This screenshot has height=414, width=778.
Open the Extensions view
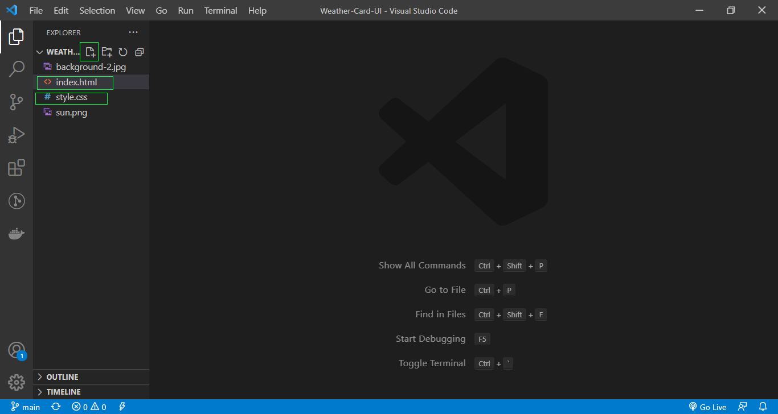[x=16, y=168]
